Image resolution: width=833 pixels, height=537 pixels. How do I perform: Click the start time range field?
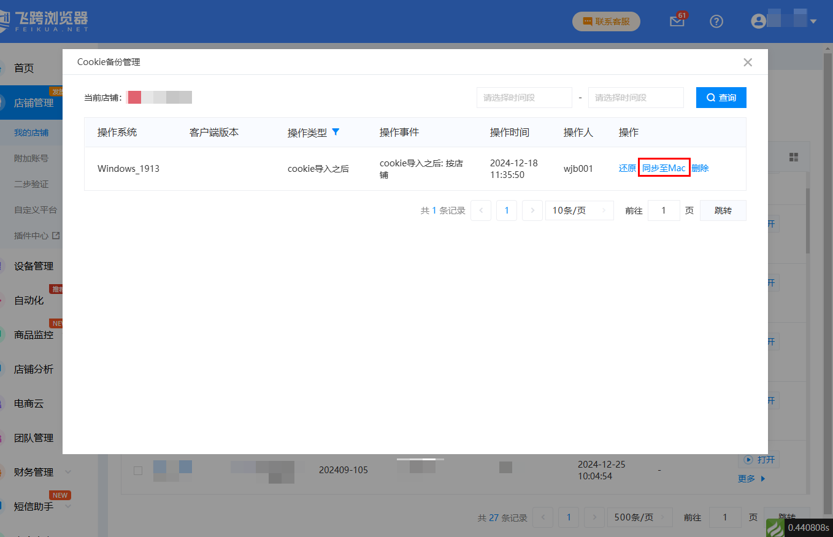pos(524,98)
